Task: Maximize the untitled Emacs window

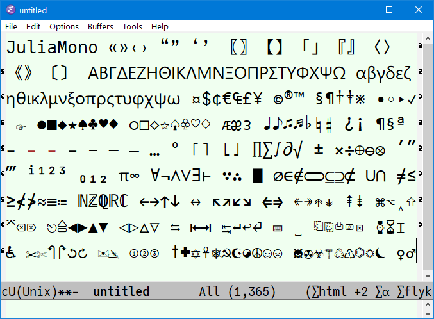Action: click(389, 10)
